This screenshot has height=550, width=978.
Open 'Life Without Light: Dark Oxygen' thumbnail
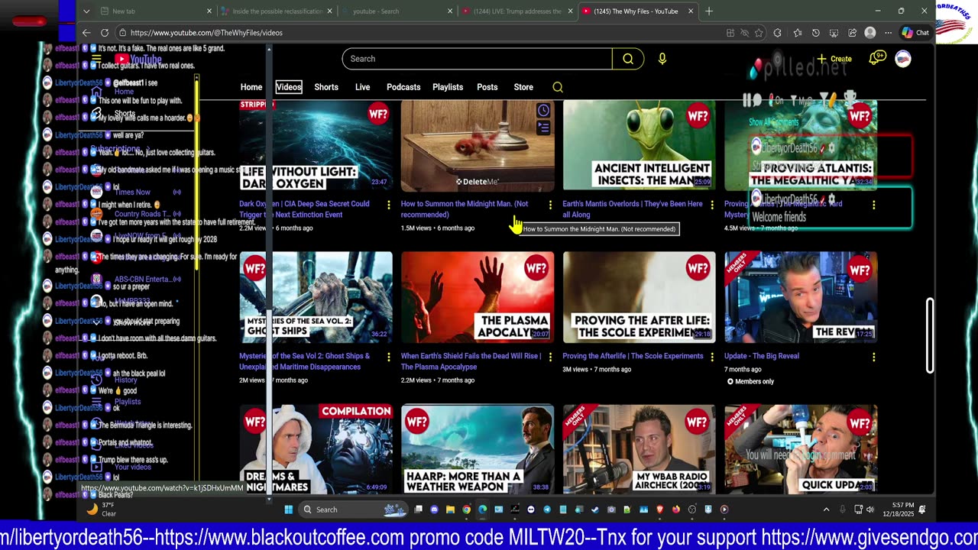[316, 145]
